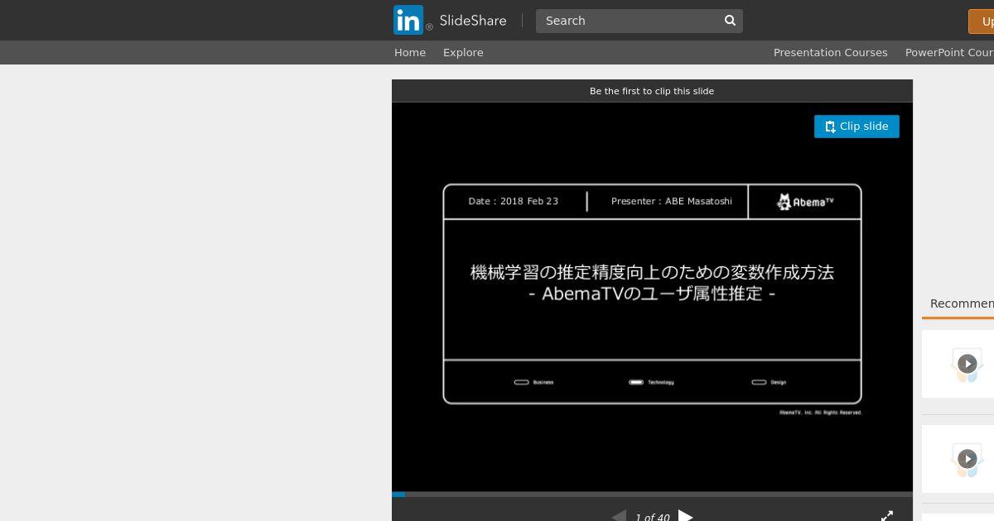Open the Explore menu item
This screenshot has height=521, width=994.
(463, 52)
